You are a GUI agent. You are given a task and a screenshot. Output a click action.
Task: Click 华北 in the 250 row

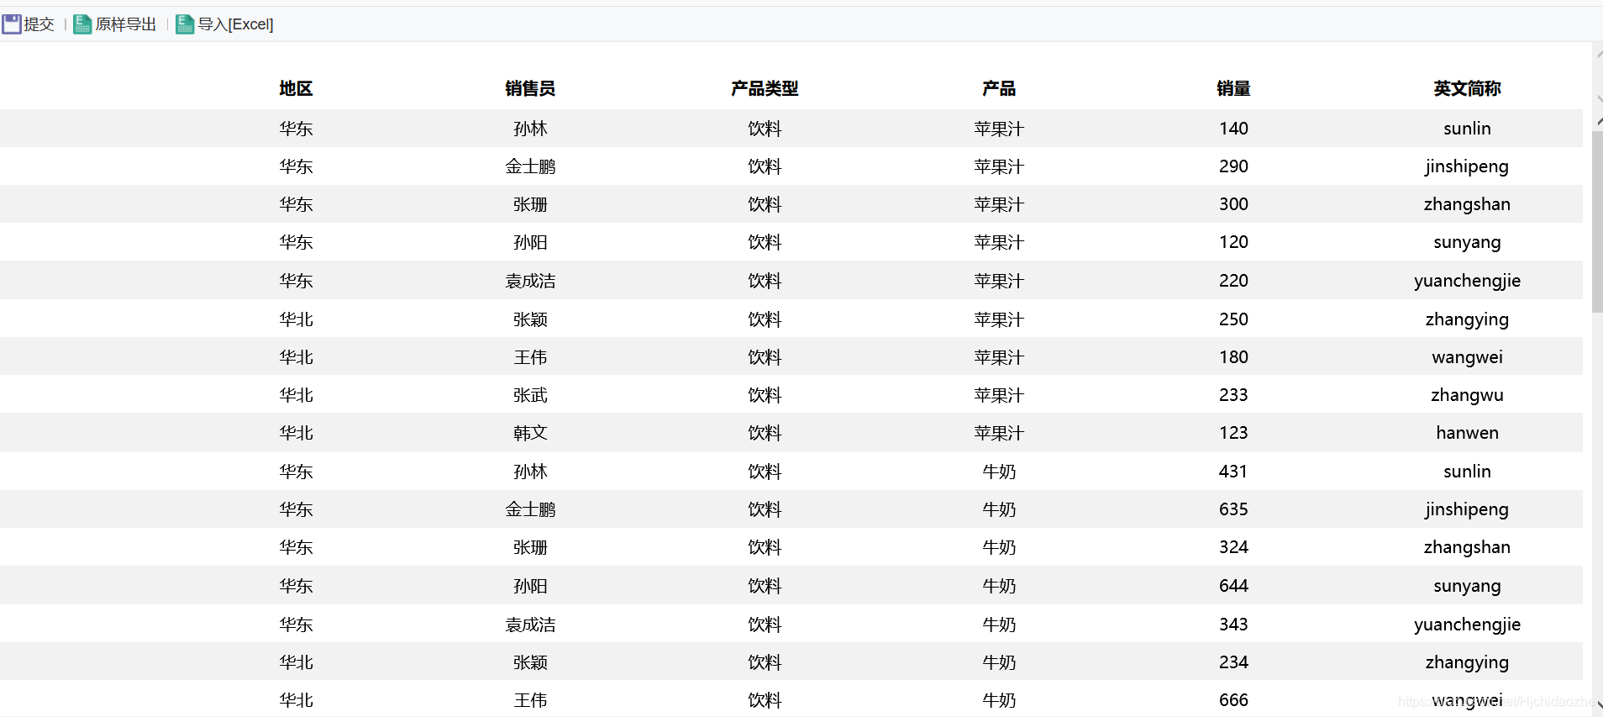tap(296, 319)
